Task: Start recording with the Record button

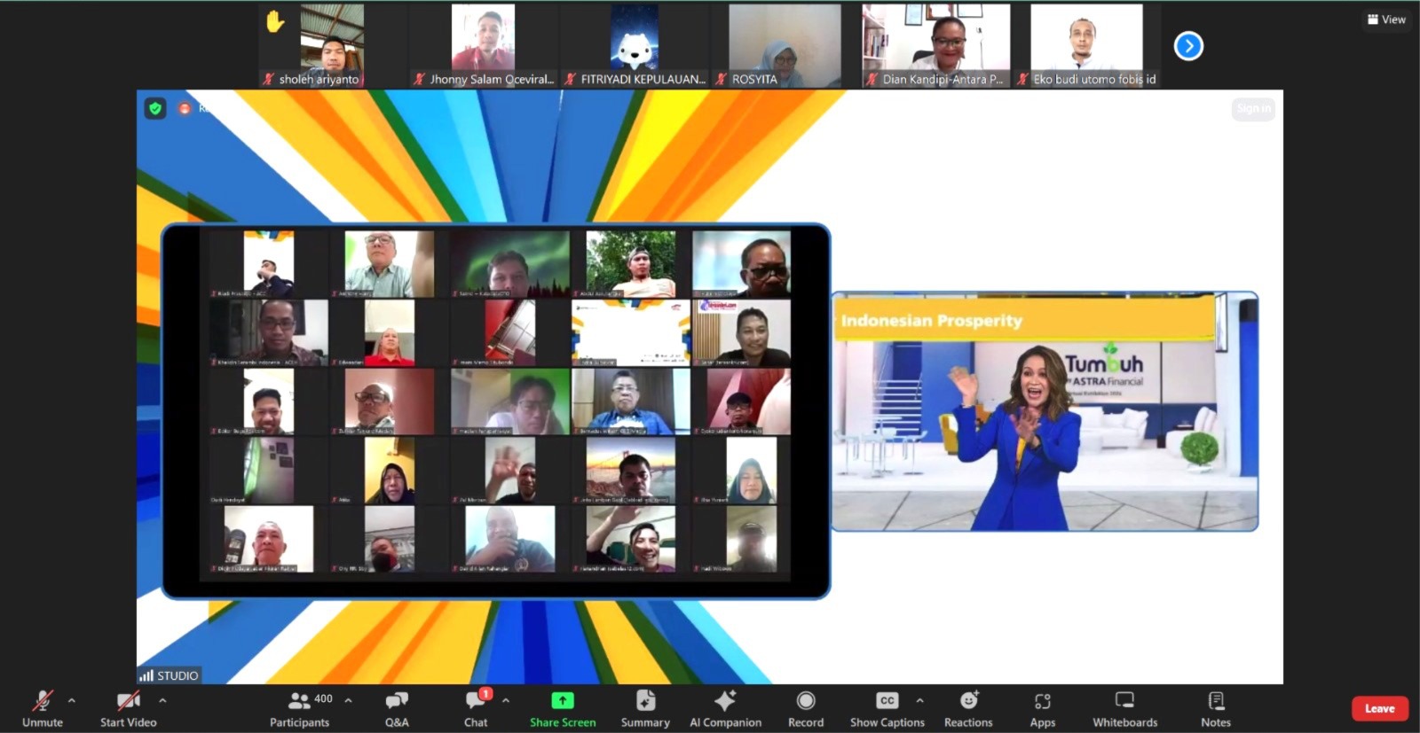Action: (806, 708)
